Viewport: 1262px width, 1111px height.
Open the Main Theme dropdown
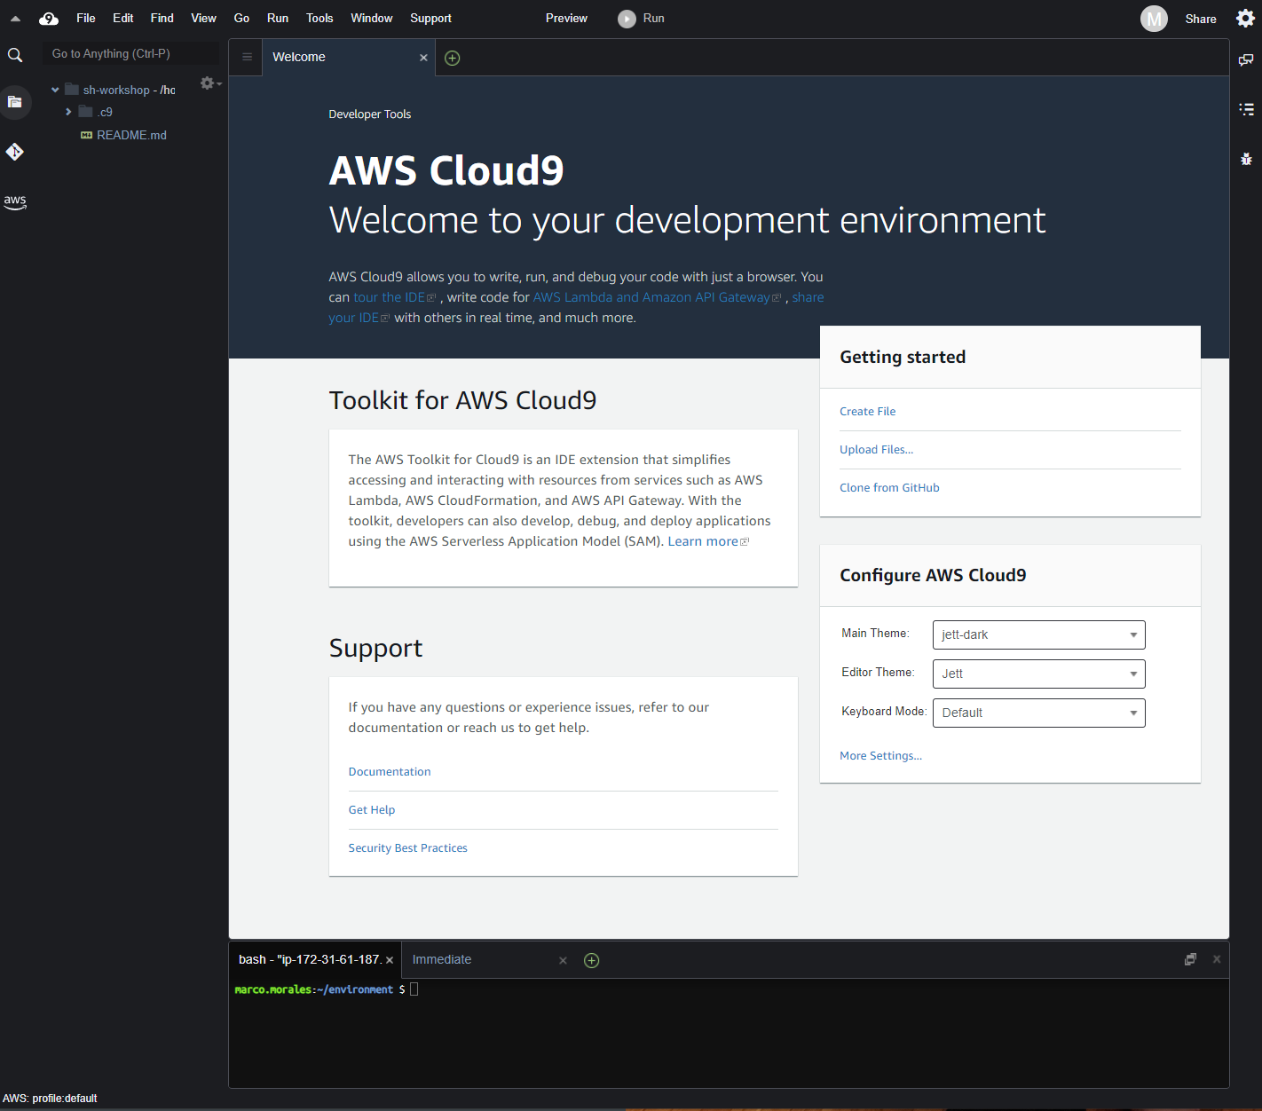[1038, 634]
